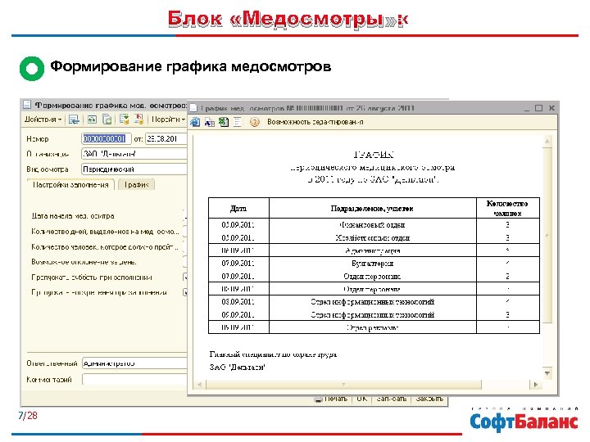Viewport: 590px width, 442px height.
Task: Open help with the question mark icon
Action: click(254, 122)
